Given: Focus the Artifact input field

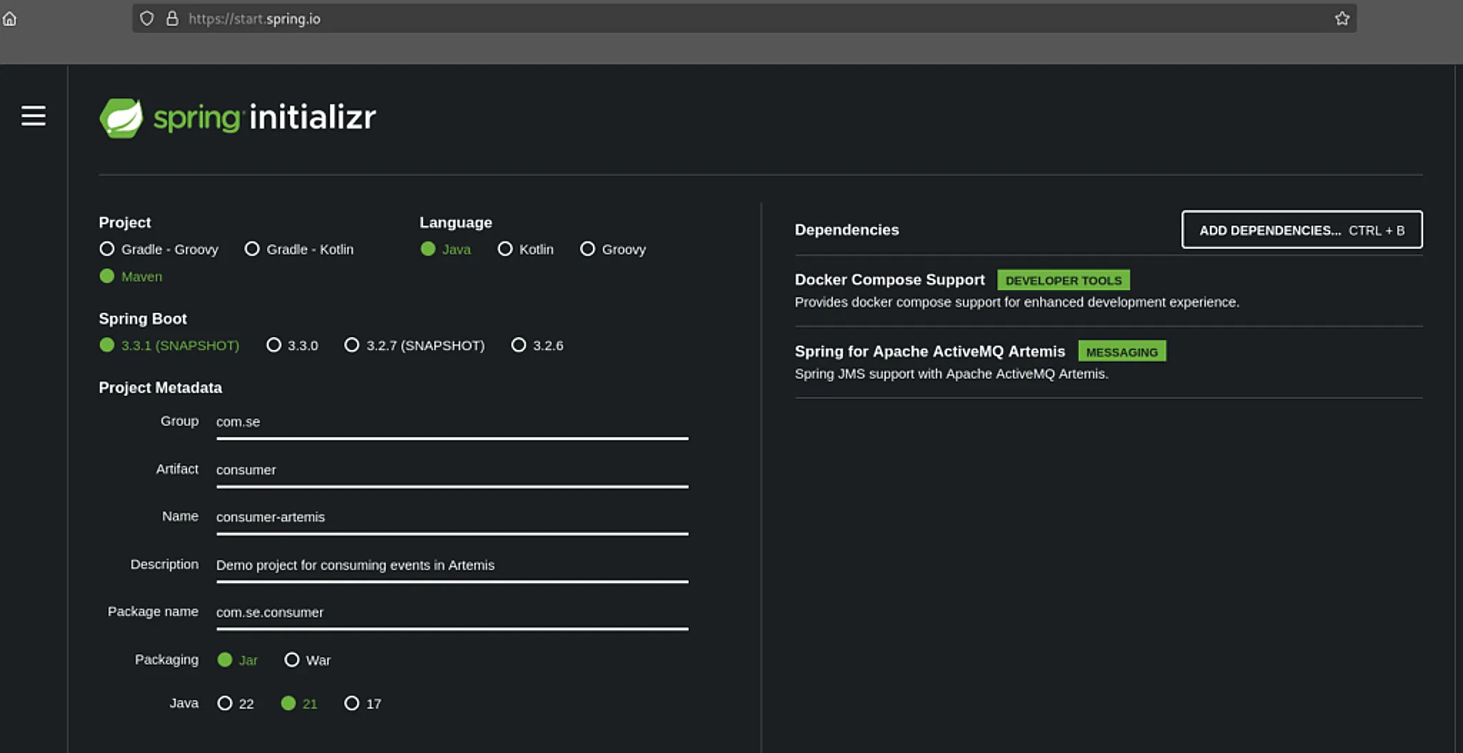Looking at the screenshot, I should click(x=452, y=470).
